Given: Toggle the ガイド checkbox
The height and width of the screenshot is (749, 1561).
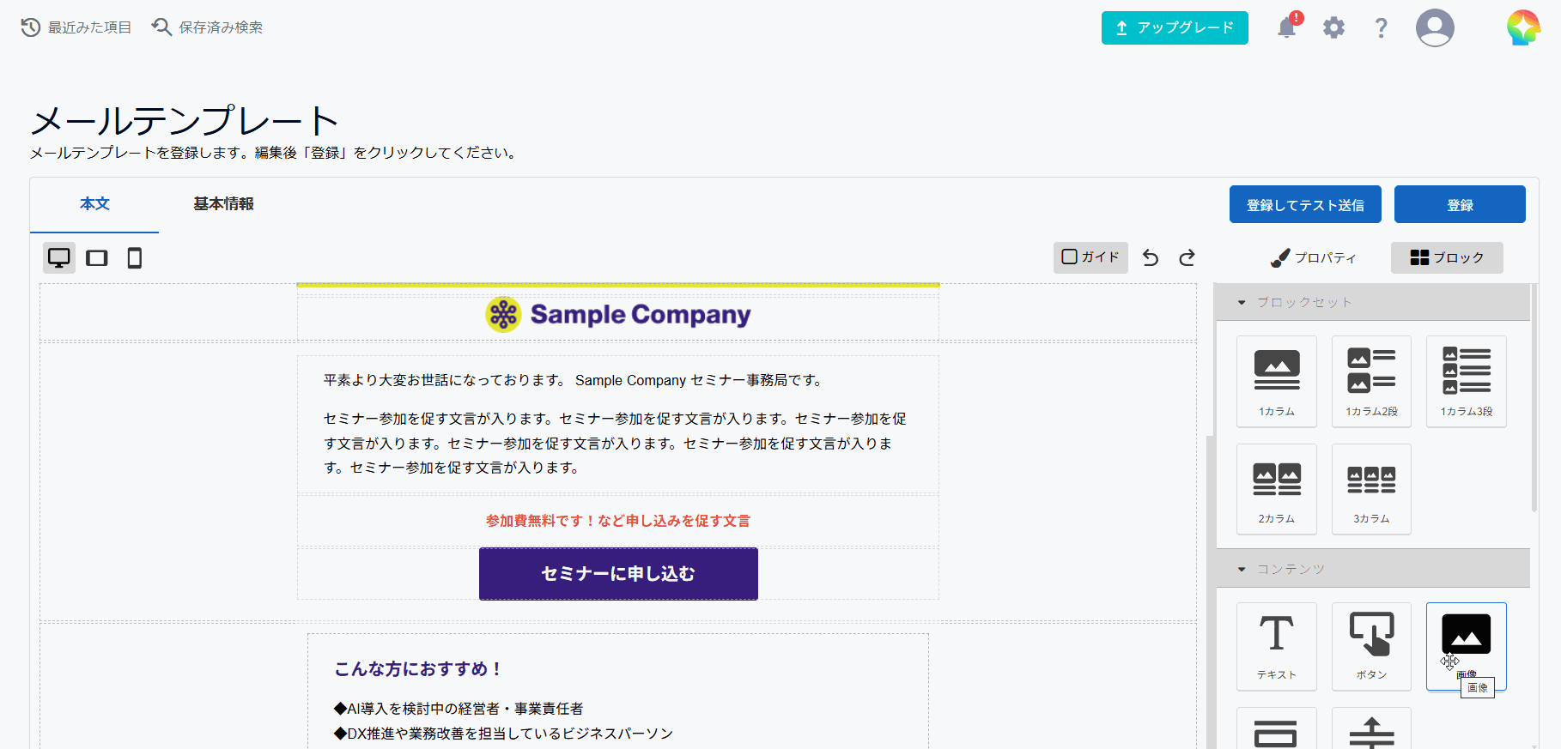Looking at the screenshot, I should point(1090,257).
